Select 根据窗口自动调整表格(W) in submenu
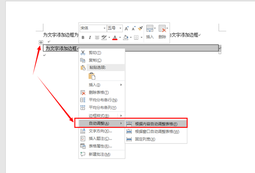Image resolution: width=255 pixels, height=173 pixels. pos(156,132)
